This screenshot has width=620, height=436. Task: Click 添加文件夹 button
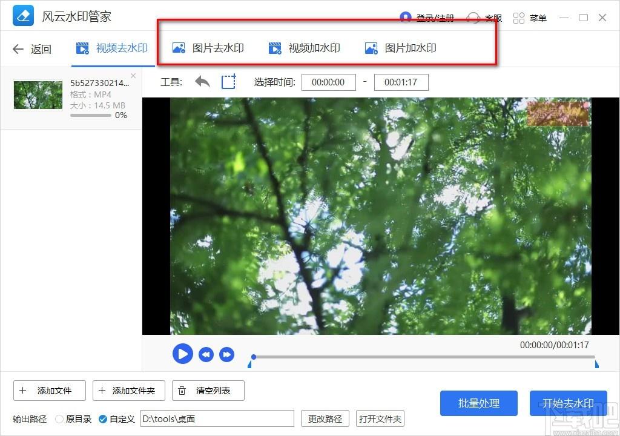click(128, 391)
